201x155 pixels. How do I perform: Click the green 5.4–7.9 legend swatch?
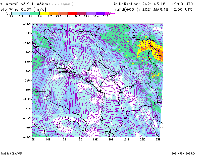point(35,13)
